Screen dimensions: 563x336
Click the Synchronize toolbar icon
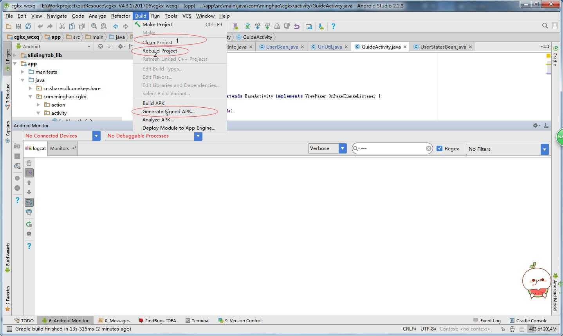point(28,26)
